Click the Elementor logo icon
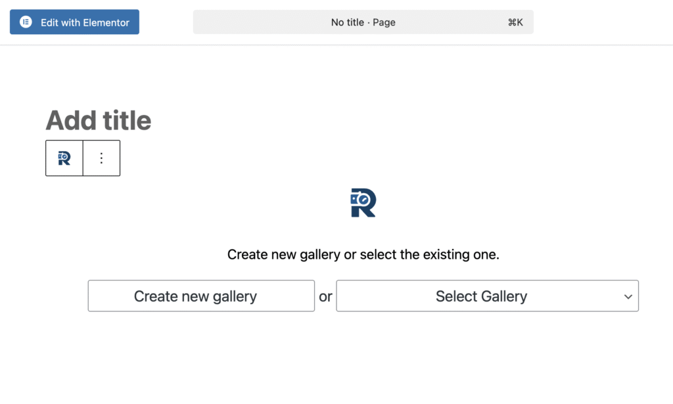Viewport: 673px width, 404px height. (26, 22)
